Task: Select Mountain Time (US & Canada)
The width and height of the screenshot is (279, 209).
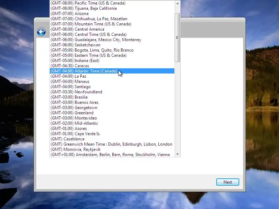Action: click(x=112, y=24)
